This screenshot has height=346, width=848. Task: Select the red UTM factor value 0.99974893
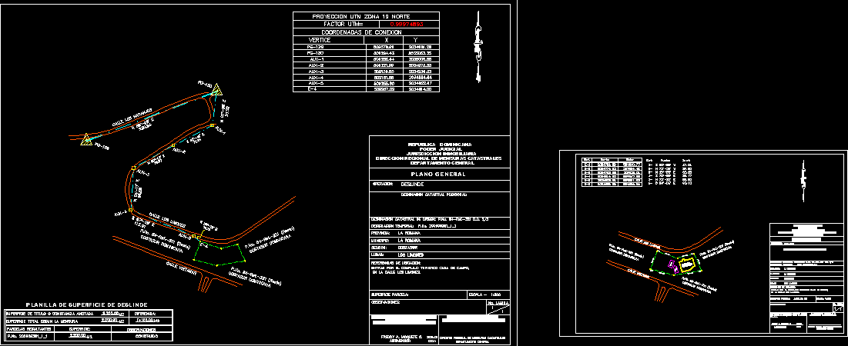[406, 25]
